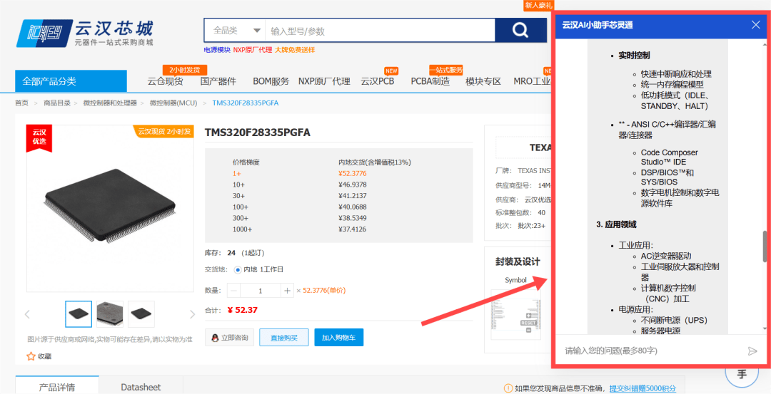Screen dimensions: 771x394
Task: Increase quantity with plus button
Action: 287,291
